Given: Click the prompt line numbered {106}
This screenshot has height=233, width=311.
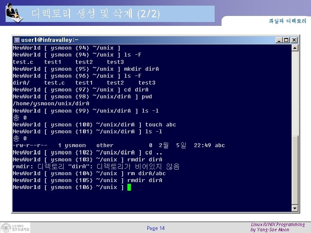Looking at the screenshot, I should [x=72, y=187].
